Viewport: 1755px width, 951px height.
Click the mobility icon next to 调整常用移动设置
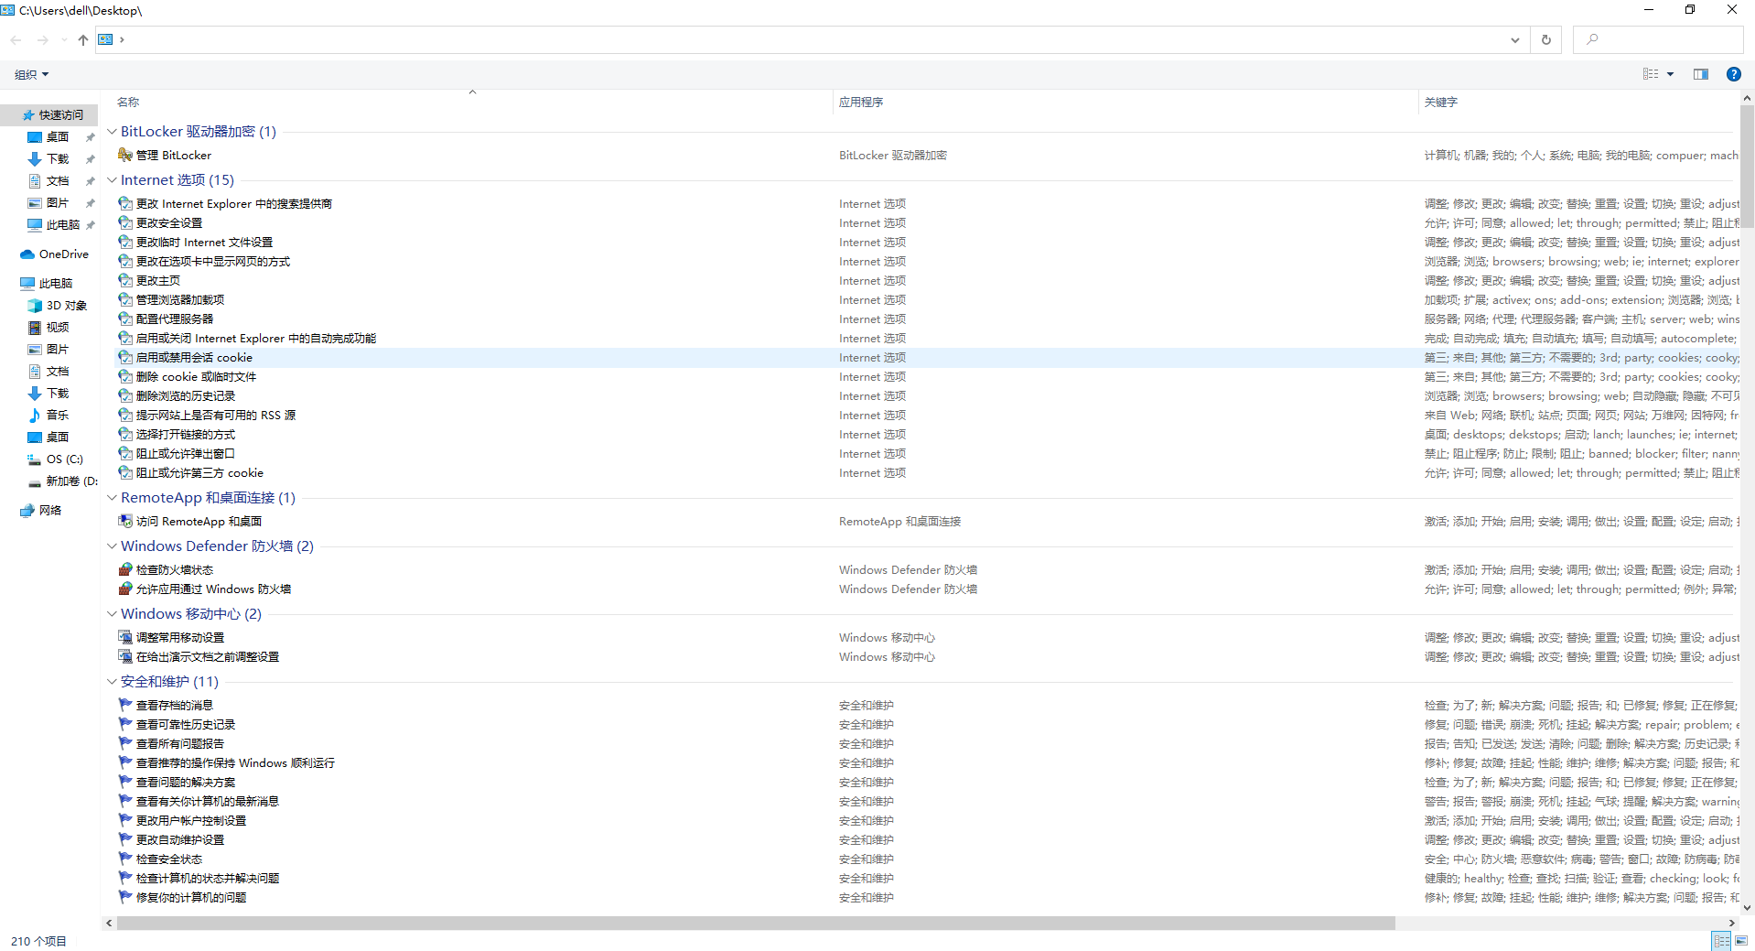125,637
